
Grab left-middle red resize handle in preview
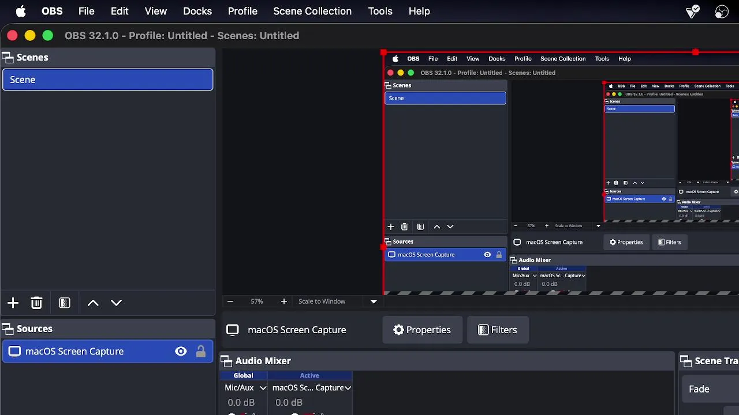coord(384,247)
